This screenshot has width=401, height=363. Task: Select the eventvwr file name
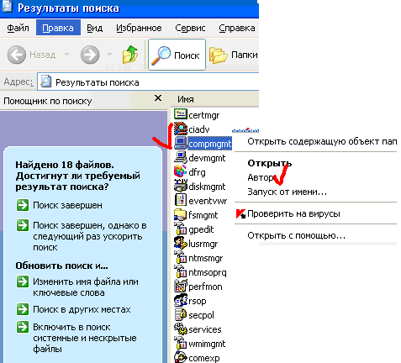(208, 201)
